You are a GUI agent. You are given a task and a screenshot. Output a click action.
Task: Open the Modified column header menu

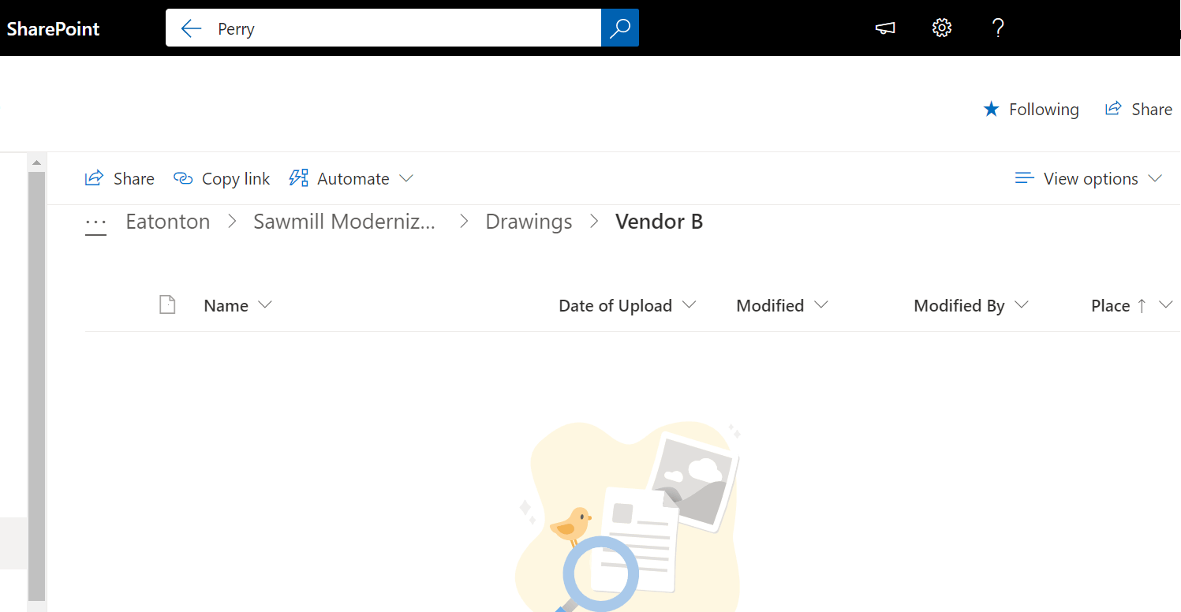pyautogui.click(x=782, y=305)
